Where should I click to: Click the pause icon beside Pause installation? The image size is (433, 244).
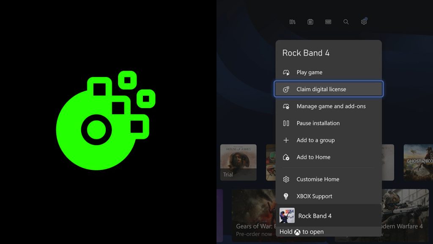pyautogui.click(x=286, y=123)
